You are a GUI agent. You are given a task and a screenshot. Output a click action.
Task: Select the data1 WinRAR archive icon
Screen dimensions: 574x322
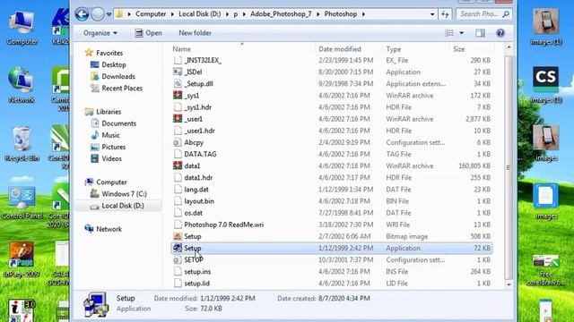click(178, 165)
